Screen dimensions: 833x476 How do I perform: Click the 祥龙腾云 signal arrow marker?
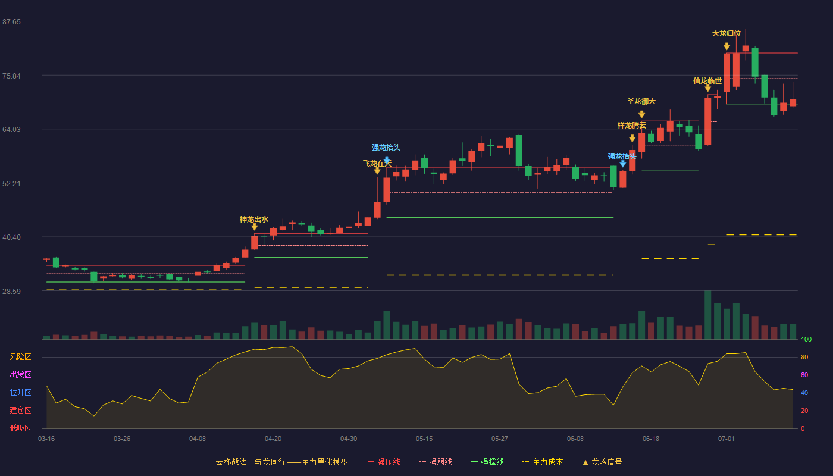(x=632, y=139)
